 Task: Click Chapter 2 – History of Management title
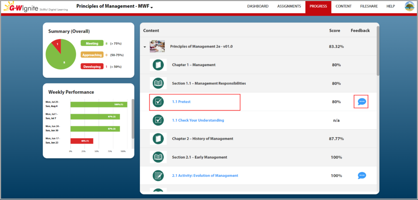click(x=203, y=139)
